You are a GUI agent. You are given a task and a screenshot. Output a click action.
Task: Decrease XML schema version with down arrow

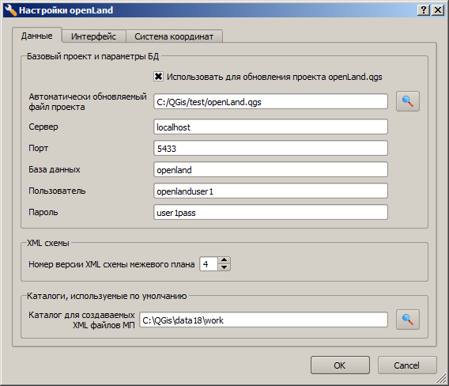[x=224, y=267]
